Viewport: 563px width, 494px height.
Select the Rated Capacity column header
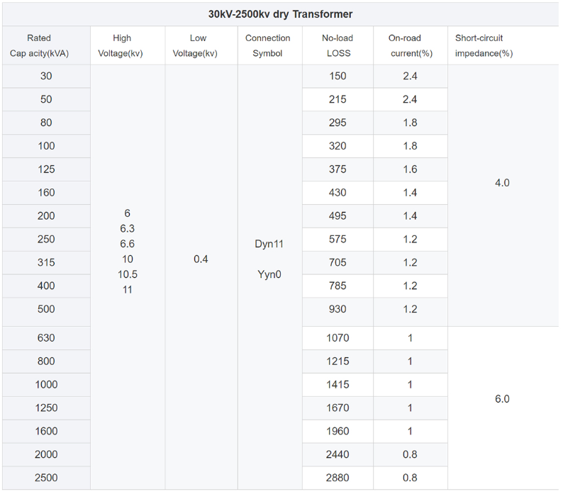tap(46, 45)
